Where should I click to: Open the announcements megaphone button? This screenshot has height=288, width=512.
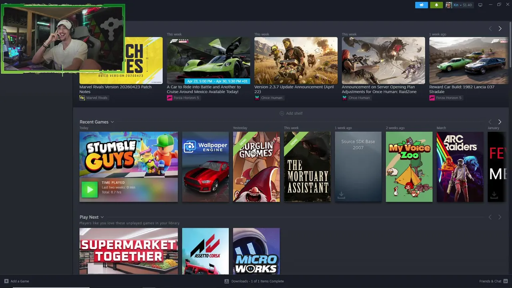pyautogui.click(x=421, y=5)
